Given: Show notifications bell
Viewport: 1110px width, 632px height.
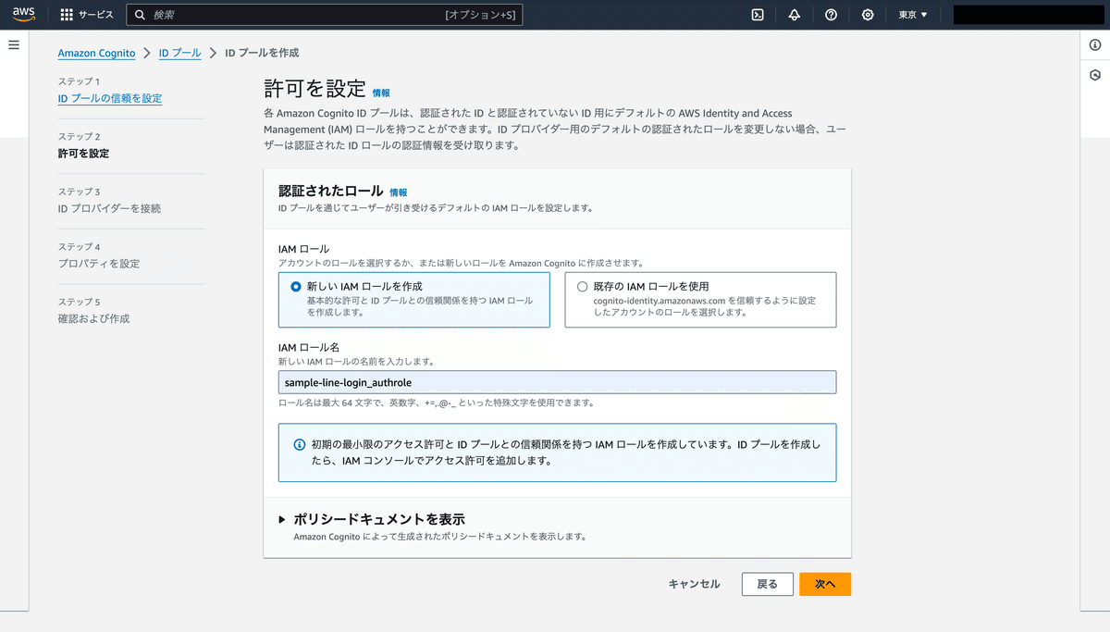Looking at the screenshot, I should coord(795,15).
